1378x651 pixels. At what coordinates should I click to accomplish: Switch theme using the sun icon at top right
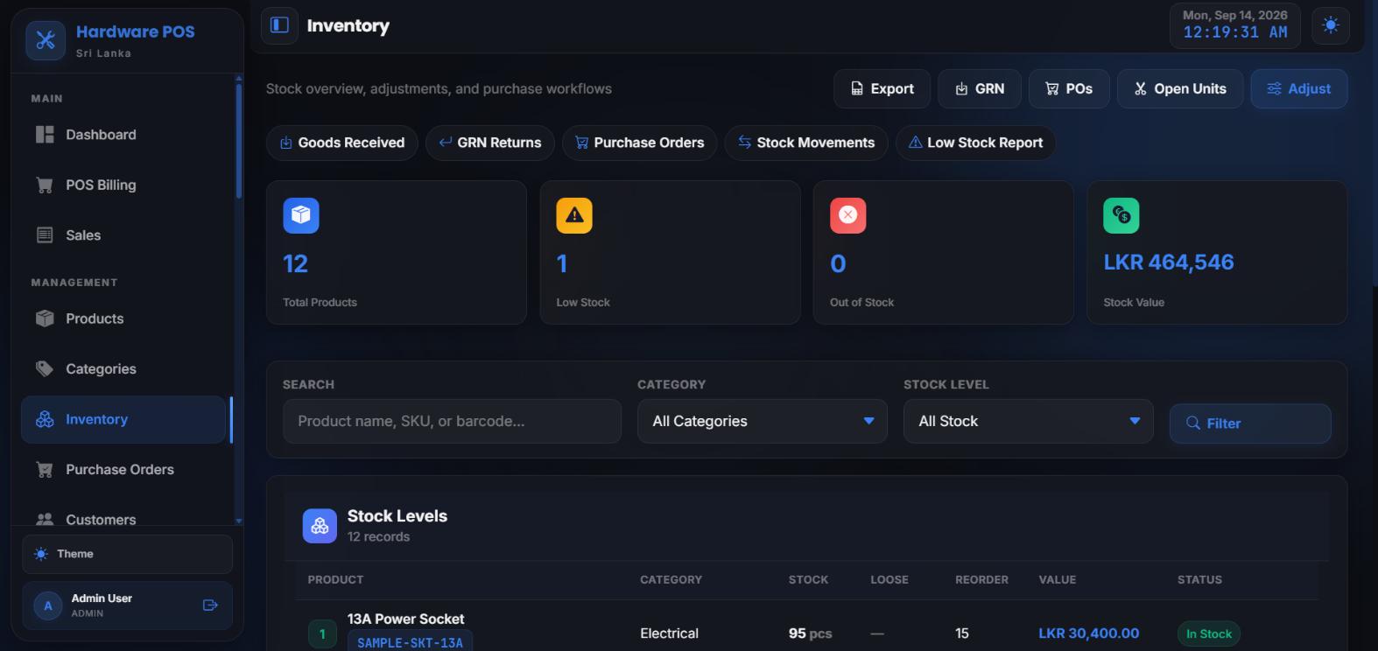[1331, 25]
